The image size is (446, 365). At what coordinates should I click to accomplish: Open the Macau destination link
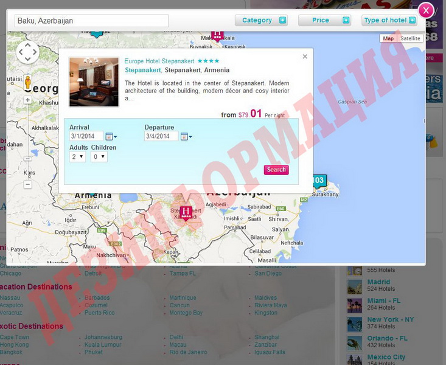pyautogui.click(x=178, y=344)
